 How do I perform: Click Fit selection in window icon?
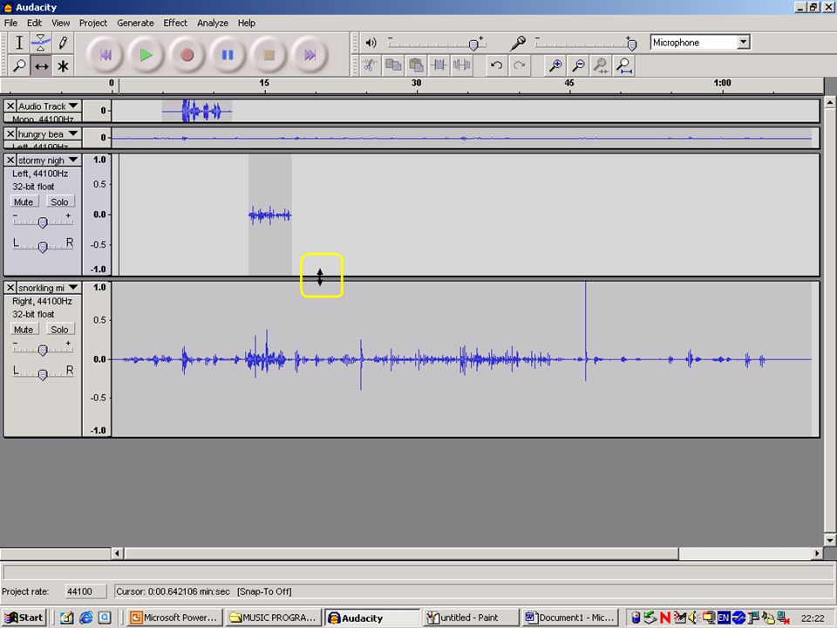[601, 65]
